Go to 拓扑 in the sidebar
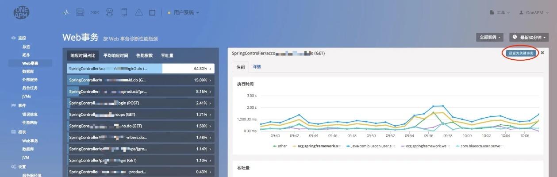The height and width of the screenshot is (177, 557). [26, 55]
